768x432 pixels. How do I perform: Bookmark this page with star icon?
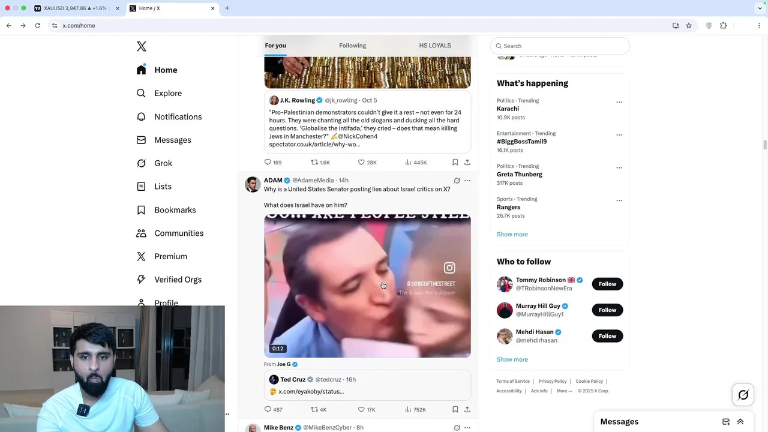tap(689, 26)
